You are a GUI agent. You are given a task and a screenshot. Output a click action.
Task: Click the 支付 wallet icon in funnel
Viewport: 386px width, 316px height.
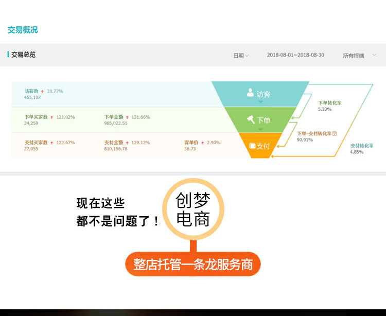point(252,146)
